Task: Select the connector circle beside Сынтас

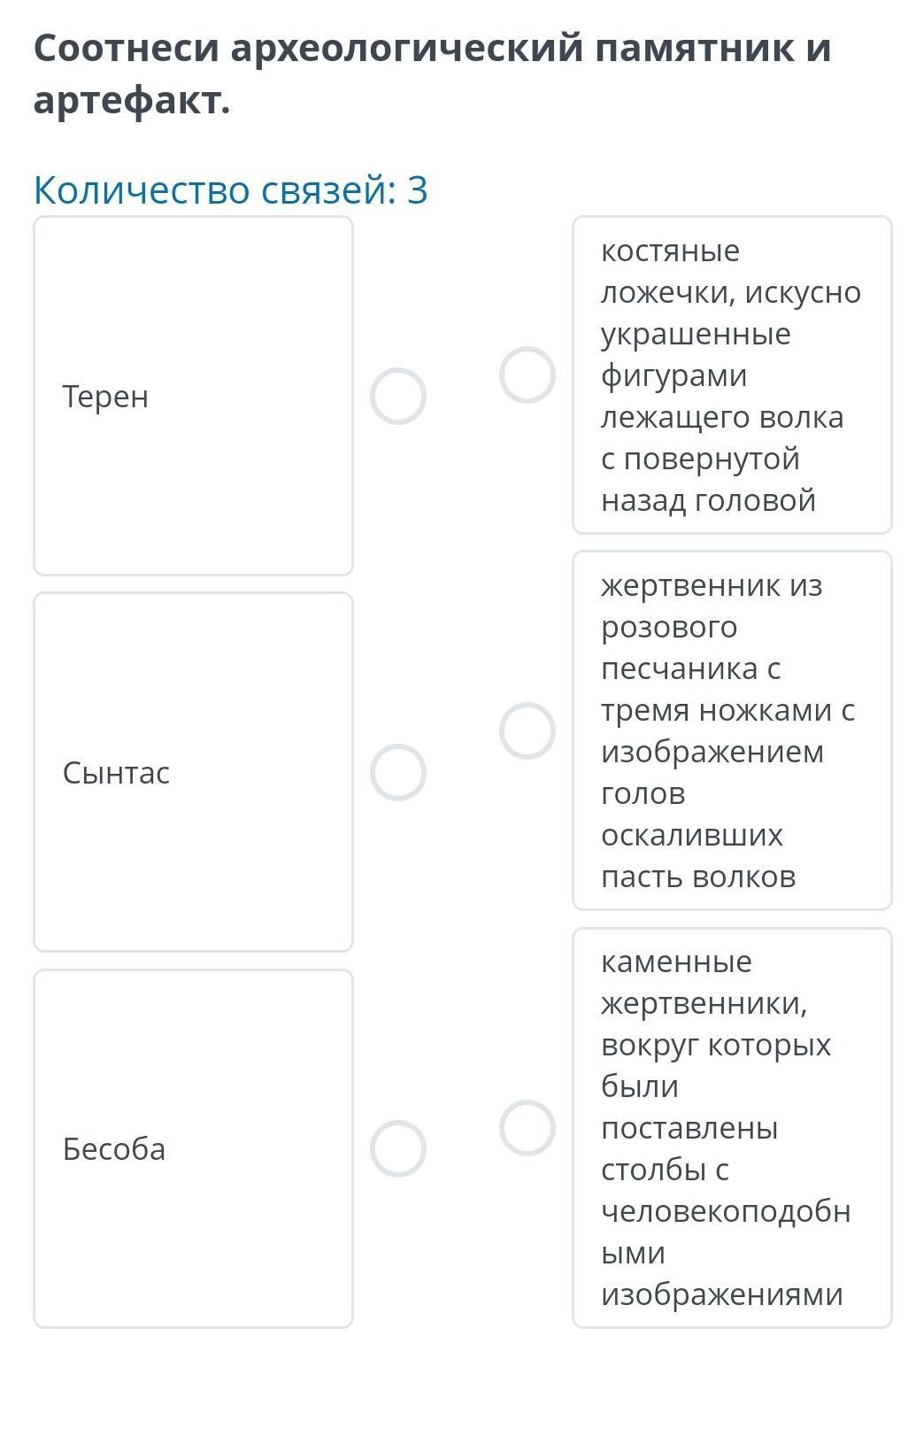Action: [397, 772]
